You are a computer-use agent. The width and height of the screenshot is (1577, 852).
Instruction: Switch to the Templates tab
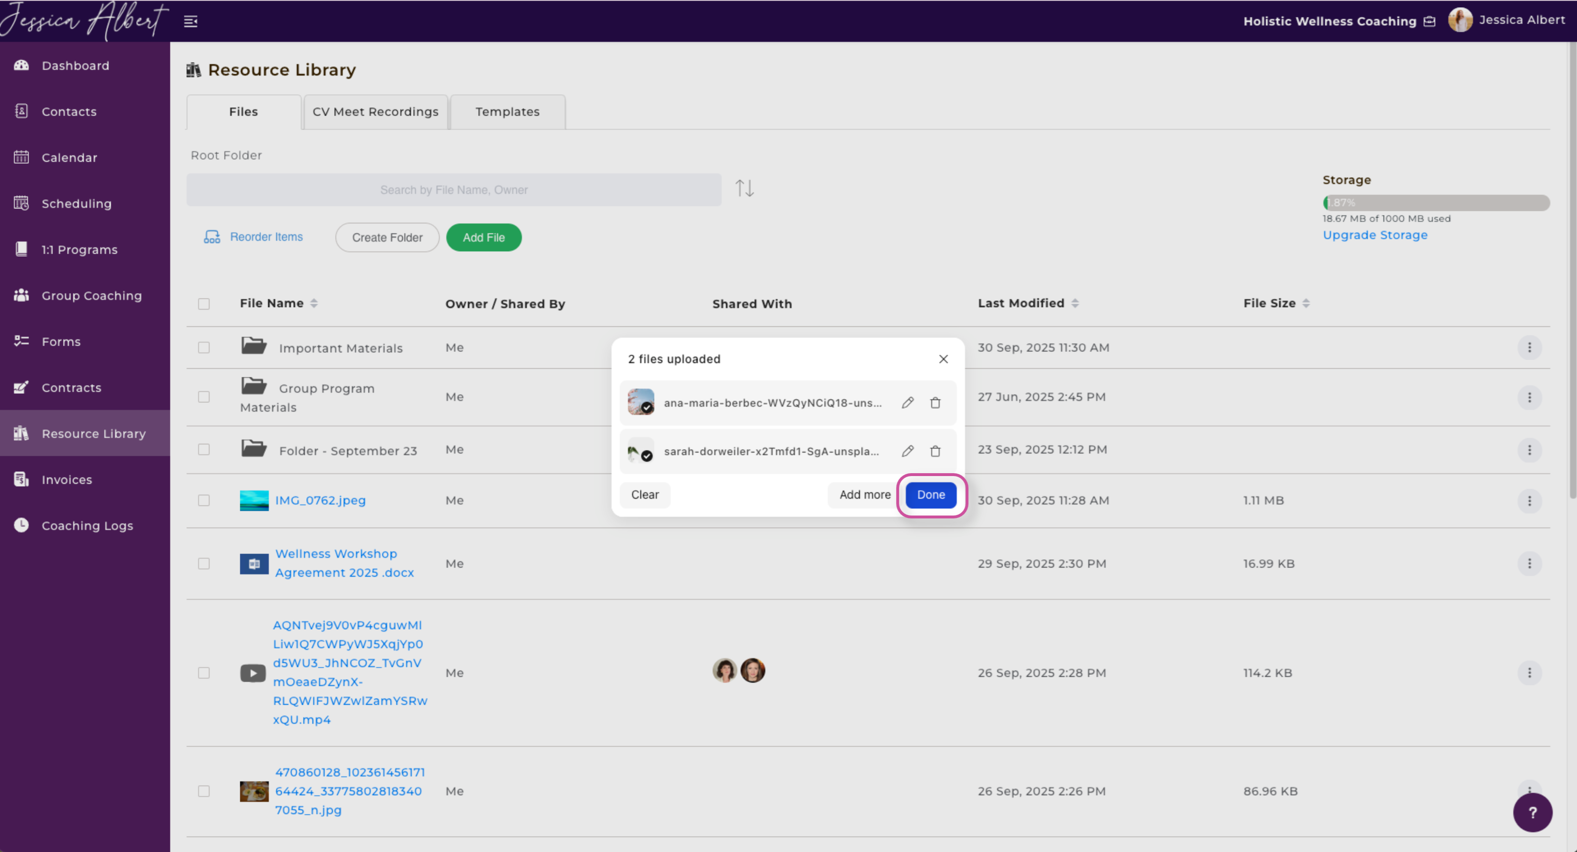point(507,111)
